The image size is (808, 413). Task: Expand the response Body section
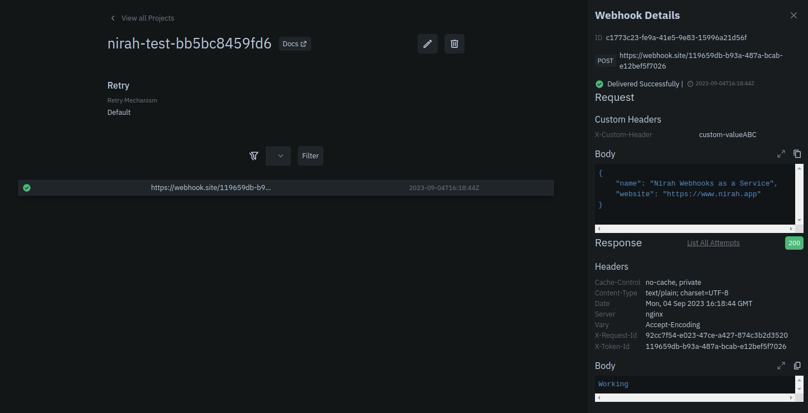click(781, 366)
